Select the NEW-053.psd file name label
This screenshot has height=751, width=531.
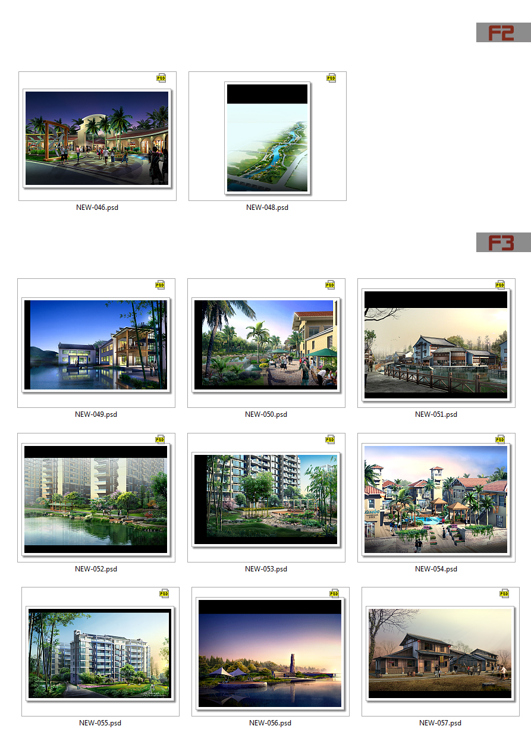click(x=266, y=569)
